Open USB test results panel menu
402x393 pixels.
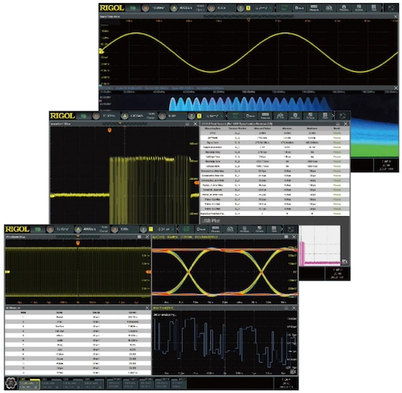pos(338,123)
